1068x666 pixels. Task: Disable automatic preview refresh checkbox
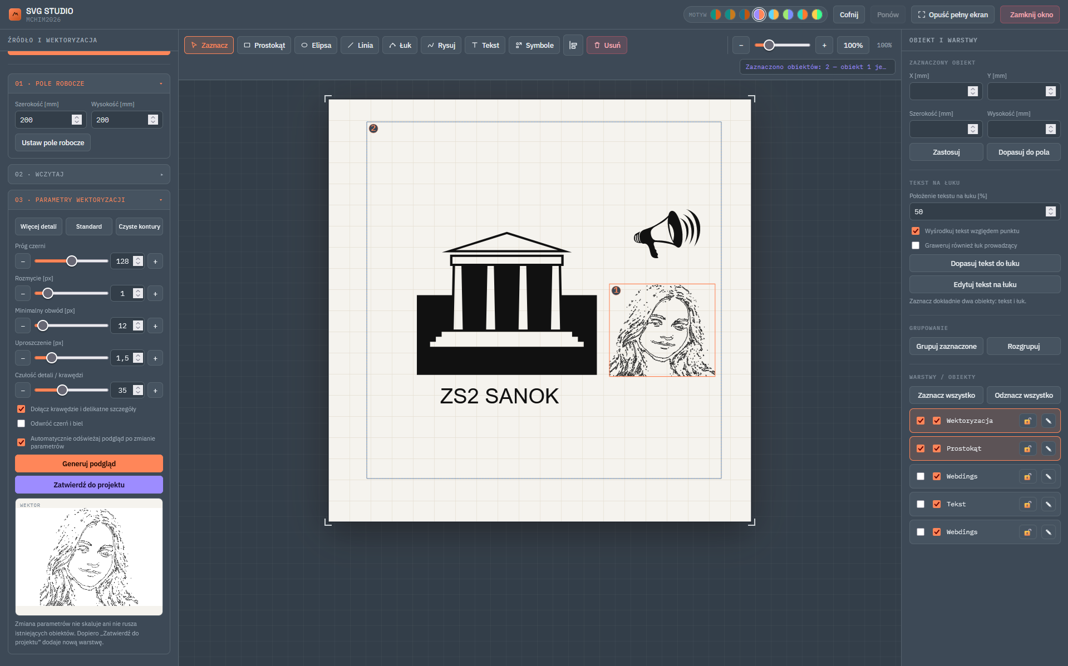click(21, 442)
